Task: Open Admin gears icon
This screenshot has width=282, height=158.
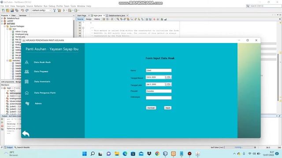Action: click(27, 104)
